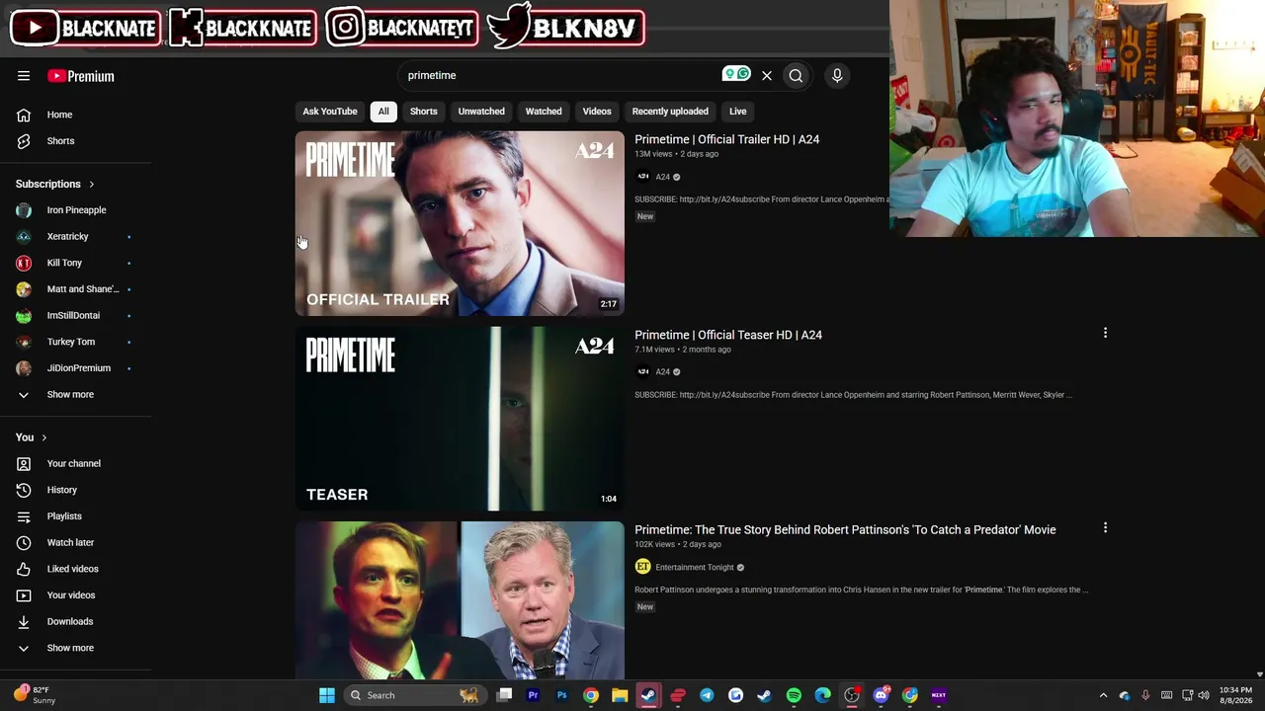Play the Pattinson and Hansen thumbnail

pyautogui.click(x=460, y=600)
